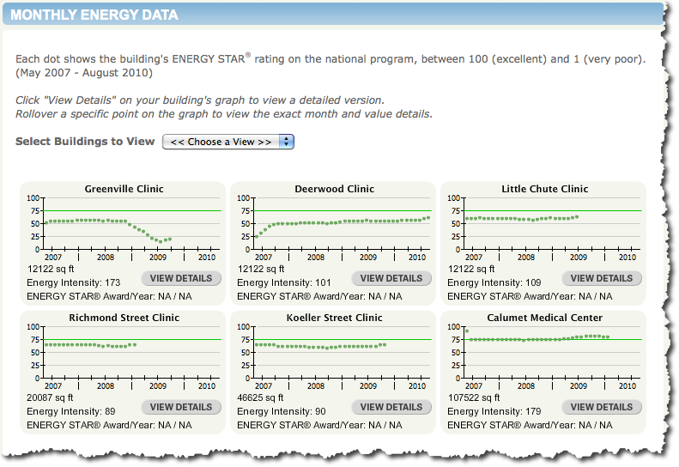Click the Monthly Energy Data header

(94, 15)
